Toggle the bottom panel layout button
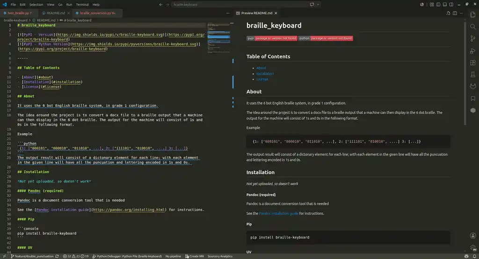The width and height of the screenshot is (479, 259). point(445,5)
